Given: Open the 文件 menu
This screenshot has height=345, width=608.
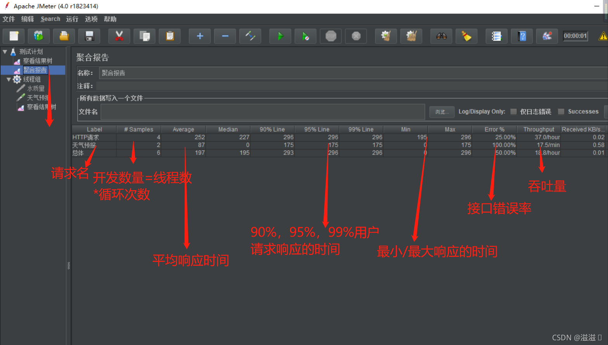Looking at the screenshot, I should coord(9,19).
